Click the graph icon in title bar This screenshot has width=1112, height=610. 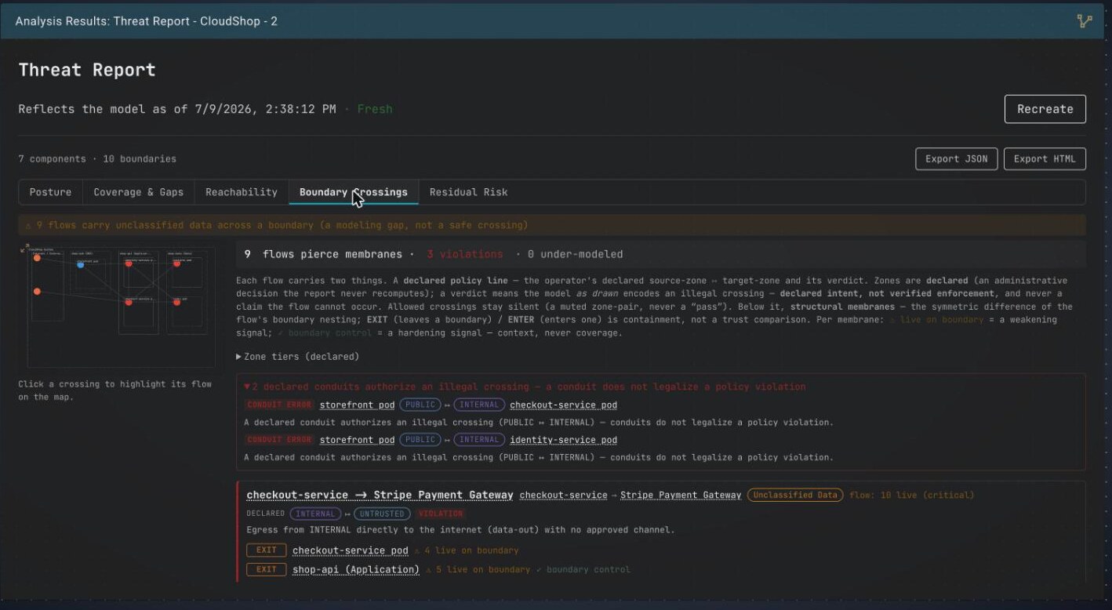coord(1085,21)
